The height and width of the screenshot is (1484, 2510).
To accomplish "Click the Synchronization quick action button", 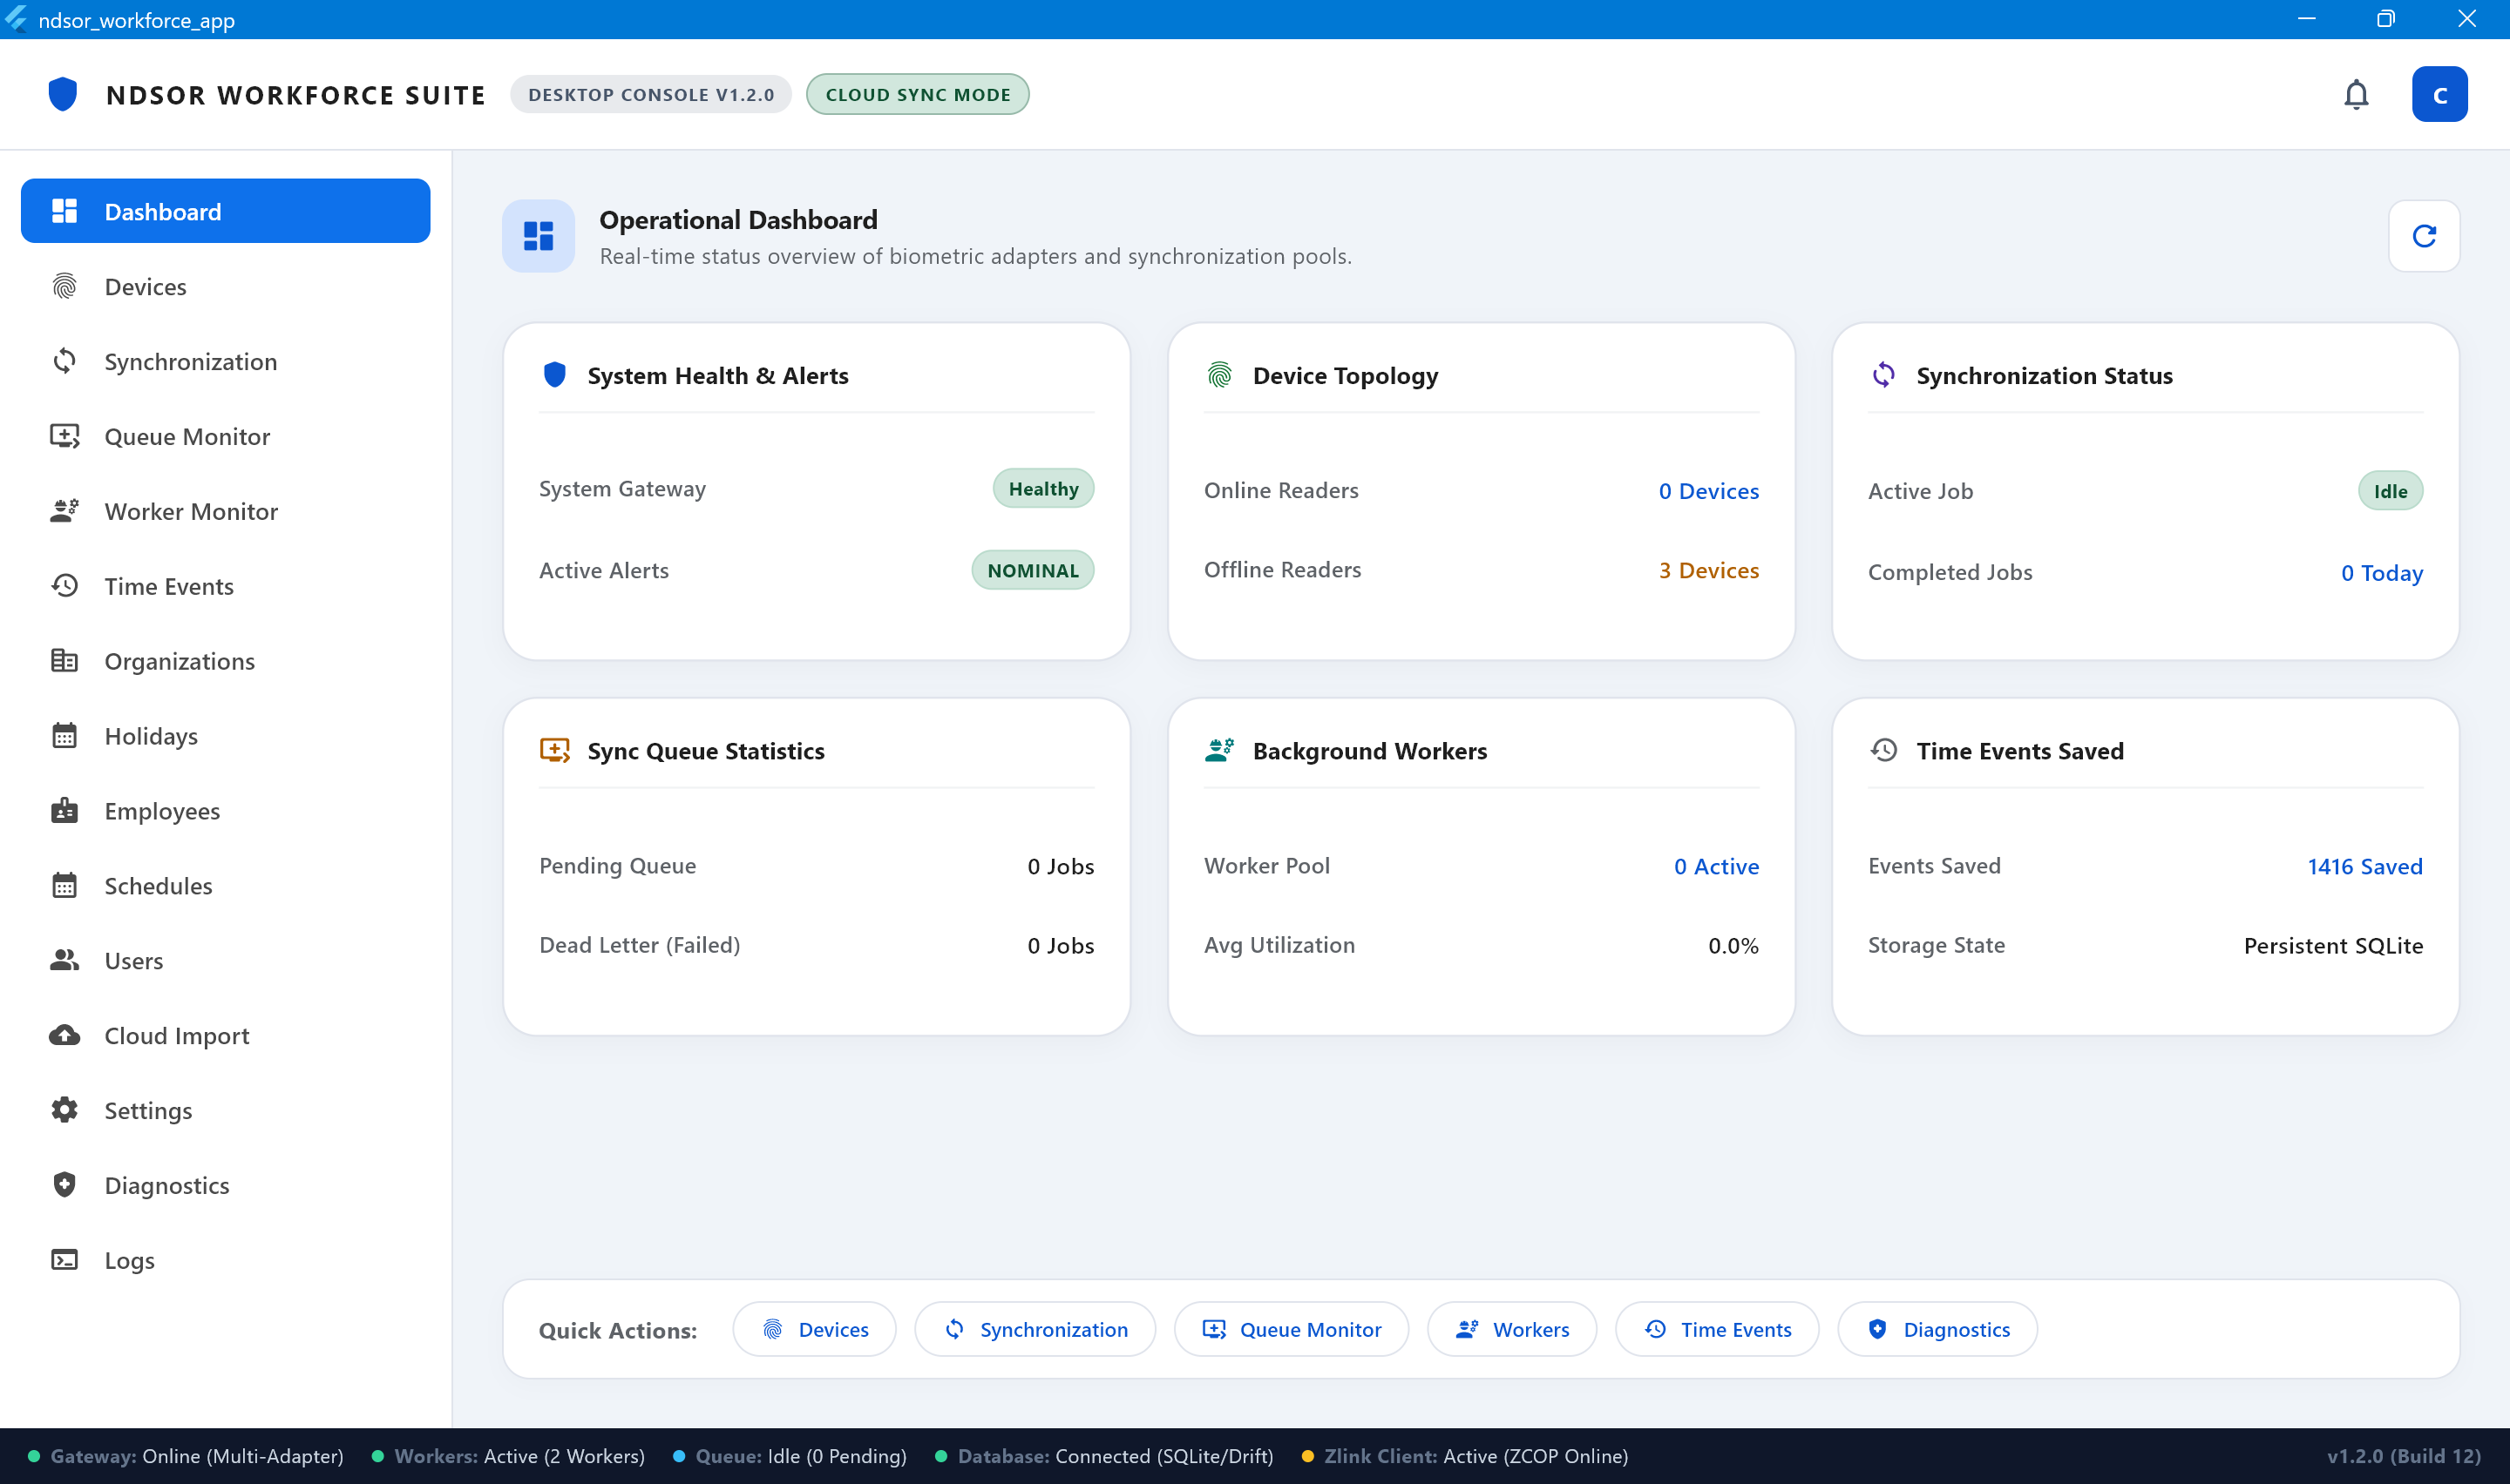I will 1035,1329.
